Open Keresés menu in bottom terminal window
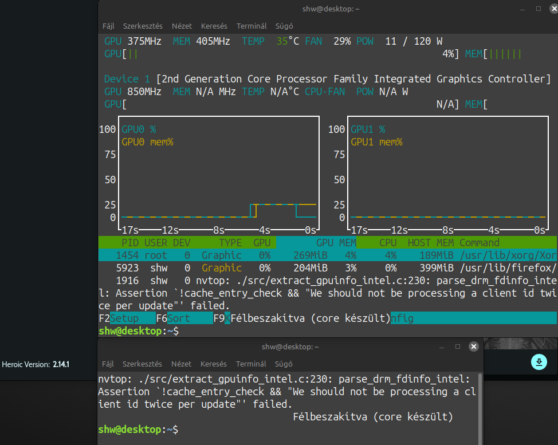Screen dimensions: 558x445 coord(214,364)
